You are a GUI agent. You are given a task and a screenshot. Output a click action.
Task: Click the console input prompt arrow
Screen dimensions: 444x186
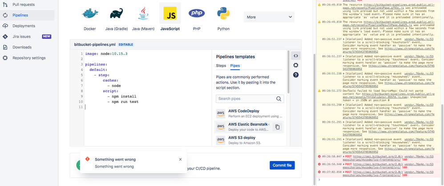pyautogui.click(x=319, y=179)
